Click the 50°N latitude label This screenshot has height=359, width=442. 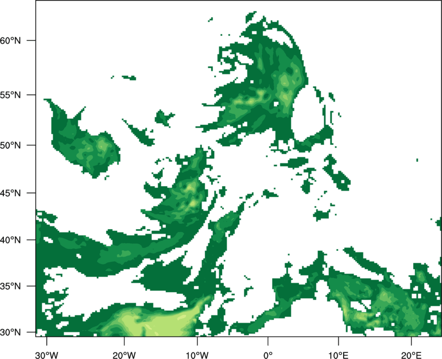10,145
